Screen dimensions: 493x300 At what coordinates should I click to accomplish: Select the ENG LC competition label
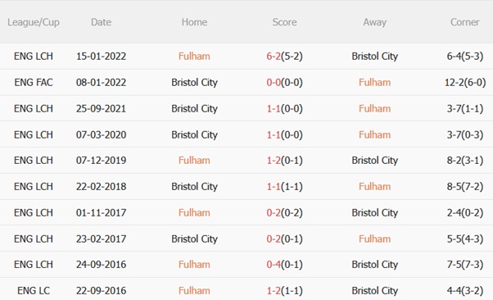[34, 290]
